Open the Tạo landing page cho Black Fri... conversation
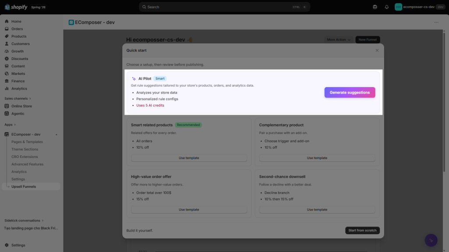This screenshot has width=449, height=252. [31, 228]
